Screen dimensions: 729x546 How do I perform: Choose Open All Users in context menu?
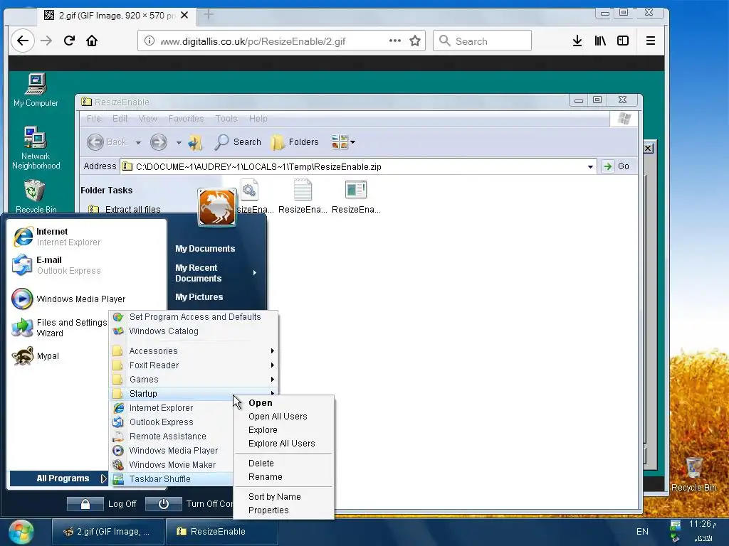pyautogui.click(x=283, y=417)
